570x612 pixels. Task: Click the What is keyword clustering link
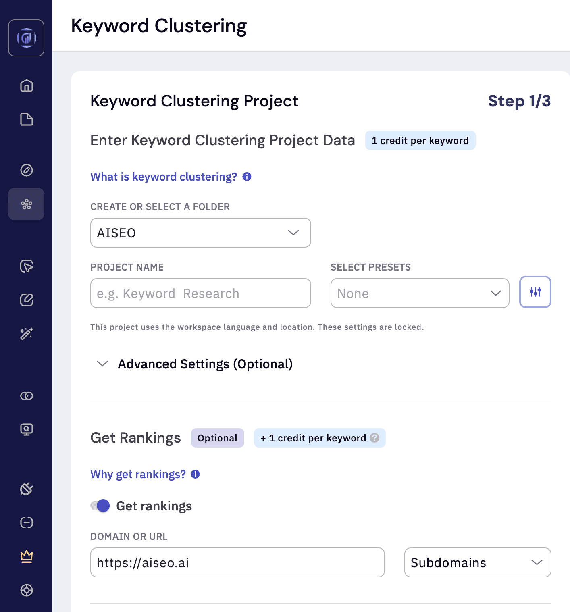pos(163,177)
